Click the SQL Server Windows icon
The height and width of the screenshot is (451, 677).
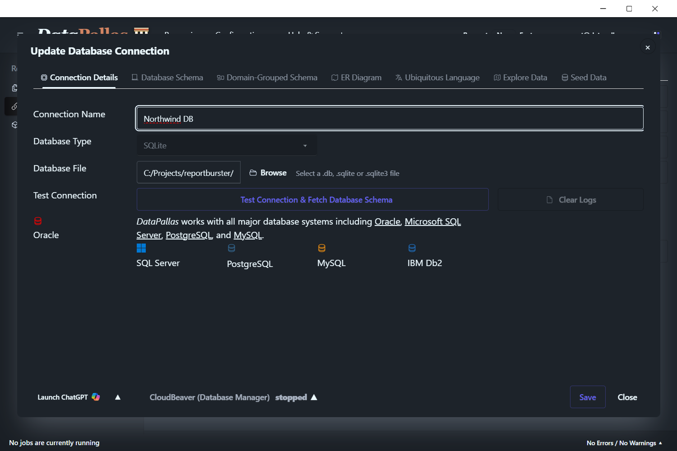click(x=141, y=248)
